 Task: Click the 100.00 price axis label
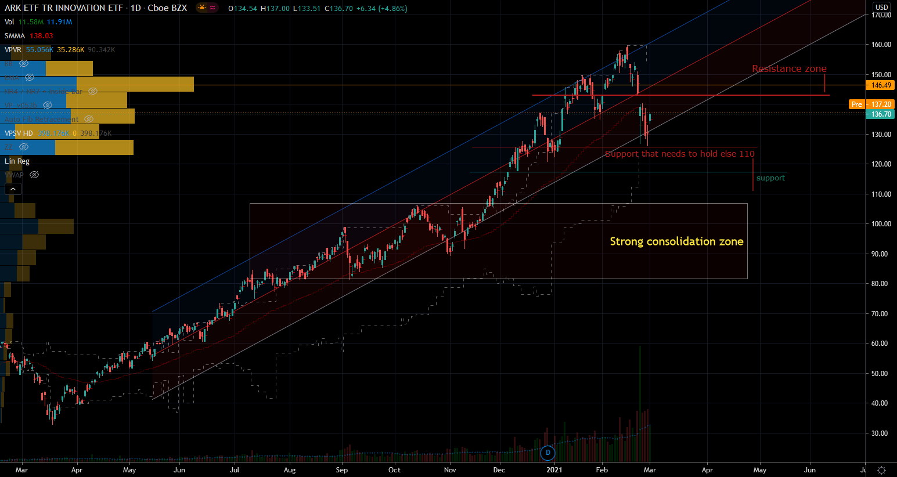pyautogui.click(x=881, y=224)
